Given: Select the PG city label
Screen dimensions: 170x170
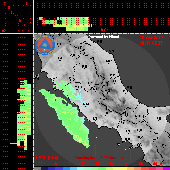Looking at the screenshot, I should click(85, 66).
